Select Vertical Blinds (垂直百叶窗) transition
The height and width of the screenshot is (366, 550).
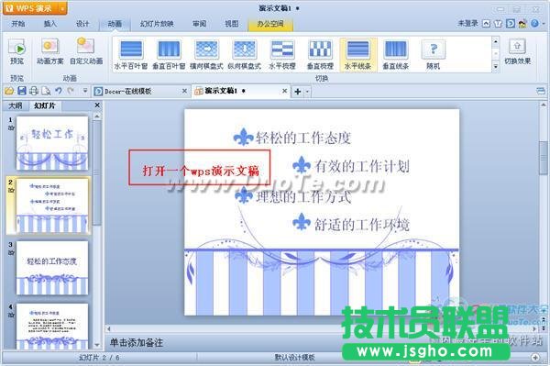(x=169, y=55)
